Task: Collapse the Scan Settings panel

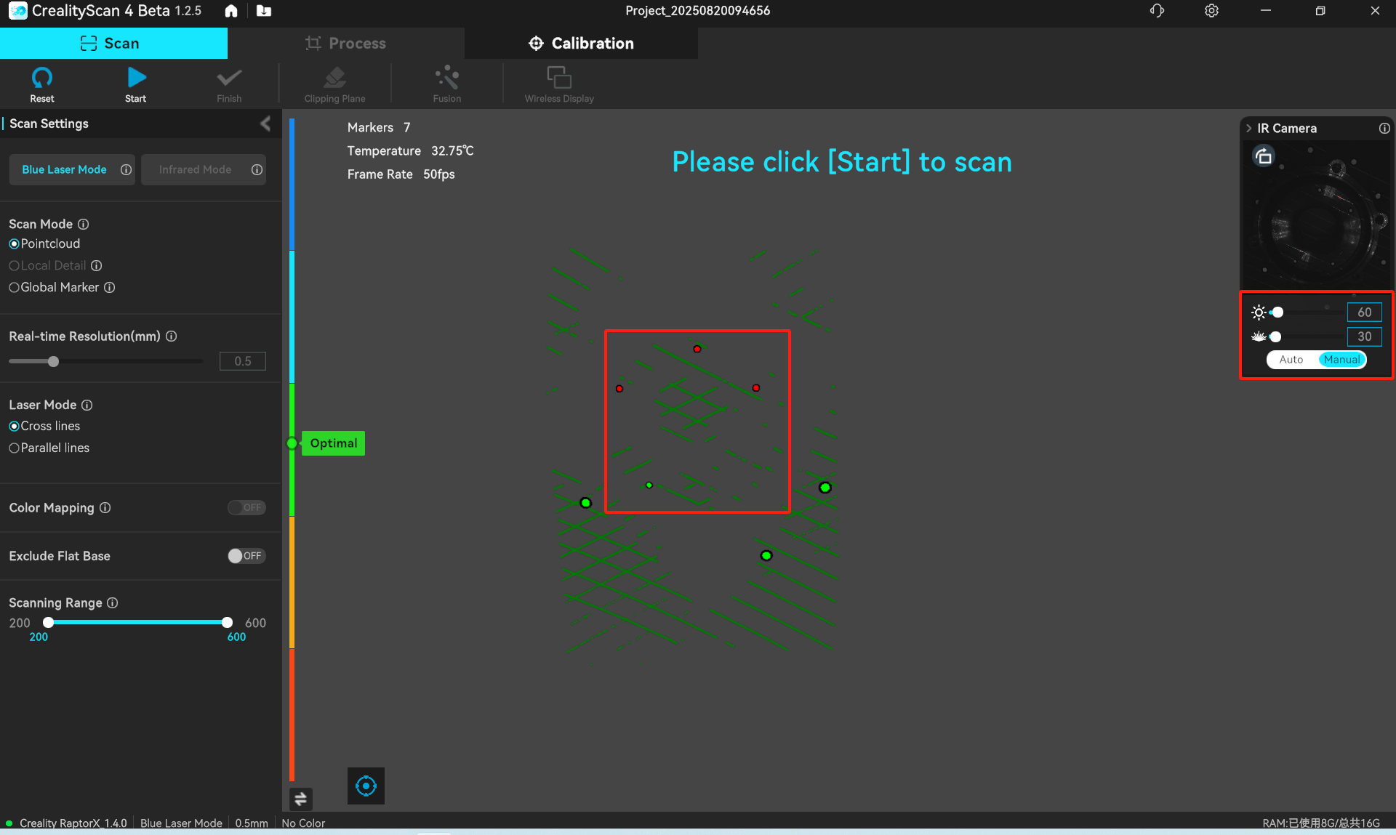Action: [x=265, y=124]
